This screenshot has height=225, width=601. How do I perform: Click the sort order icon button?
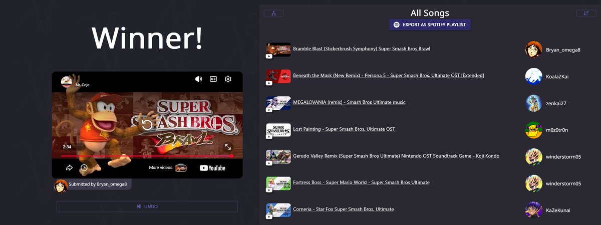tap(586, 13)
